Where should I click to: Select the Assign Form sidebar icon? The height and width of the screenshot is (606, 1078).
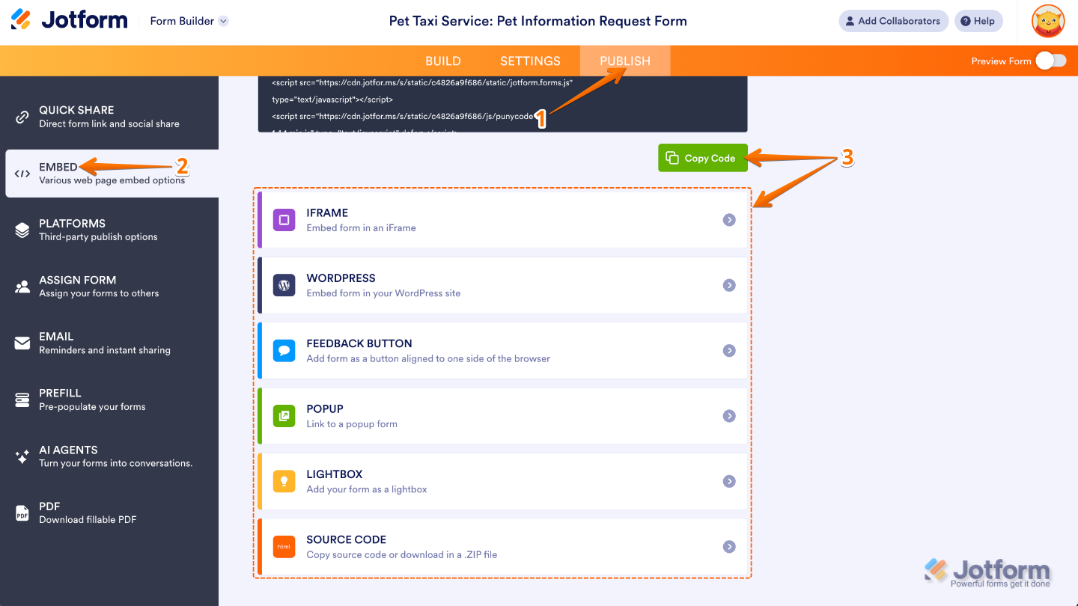coord(21,285)
